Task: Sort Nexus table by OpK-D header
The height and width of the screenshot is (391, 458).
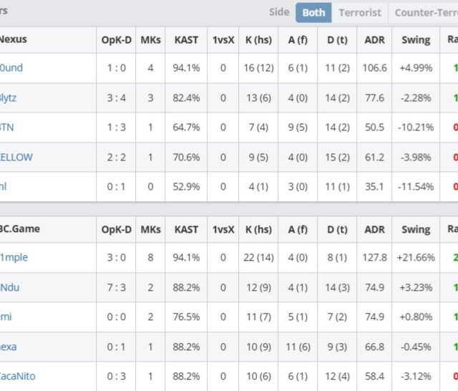Action: tap(117, 40)
